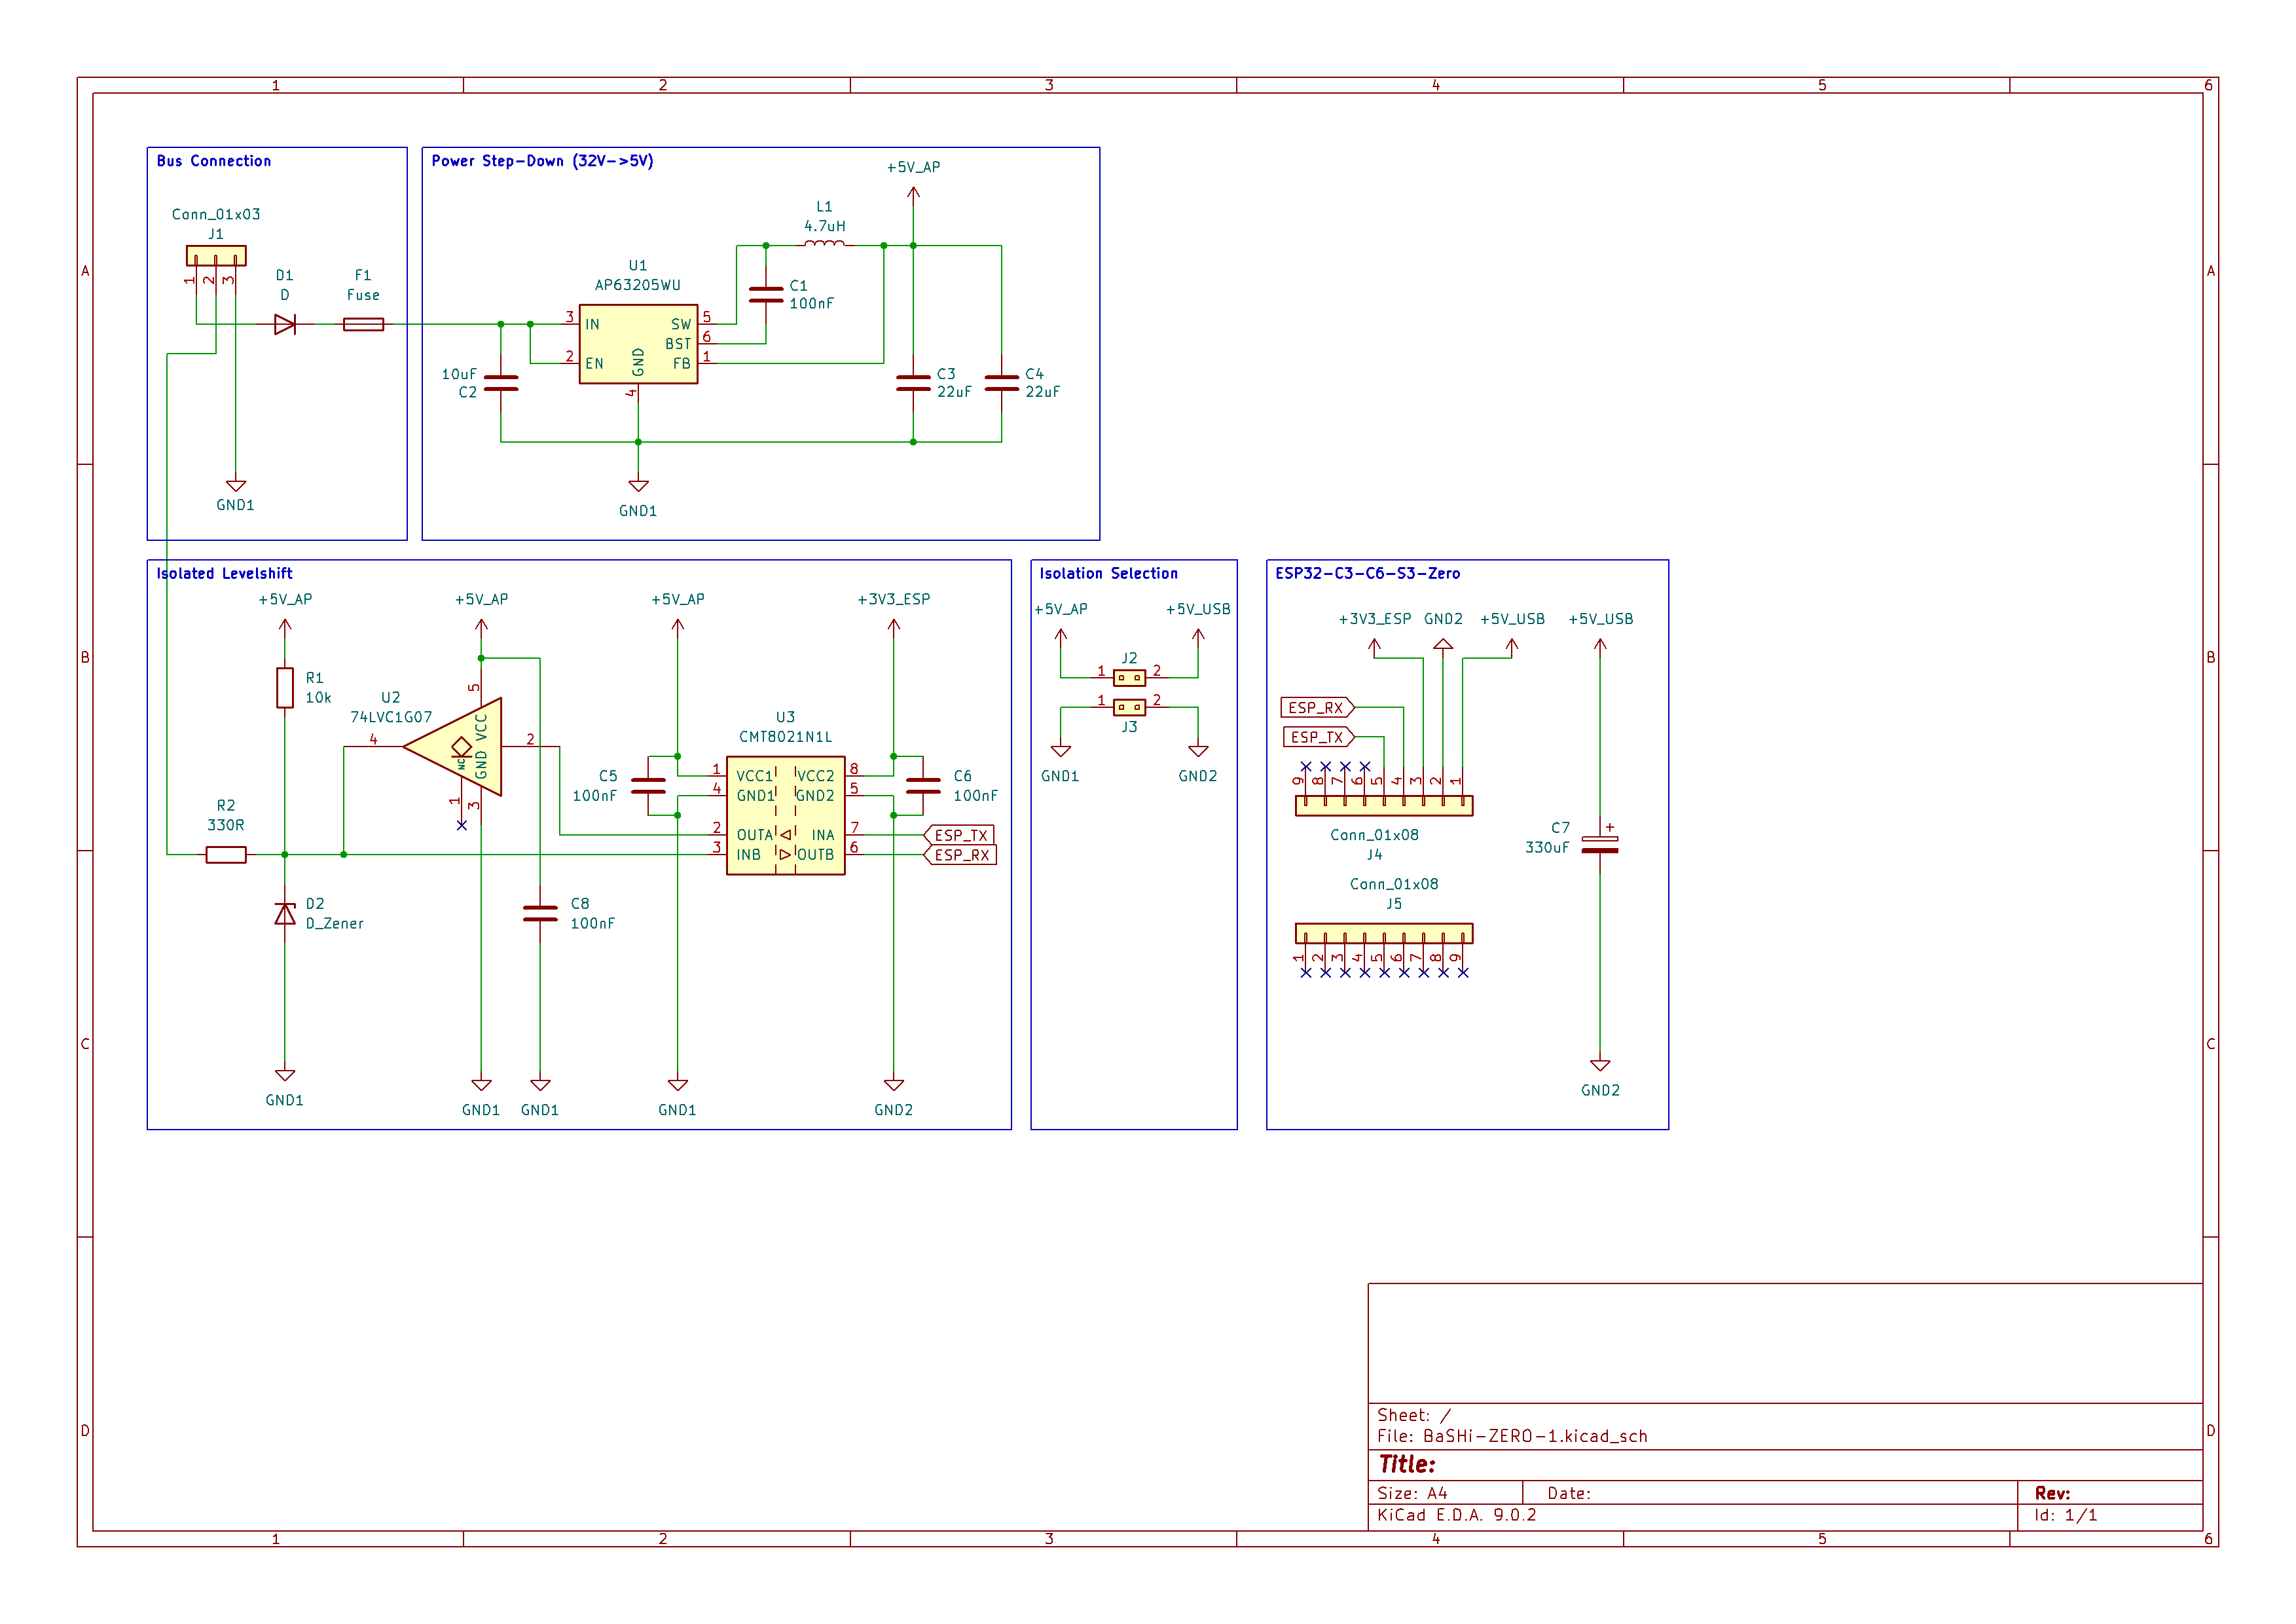Select the F1 fuse symbol
The image size is (2296, 1624).
[363, 324]
